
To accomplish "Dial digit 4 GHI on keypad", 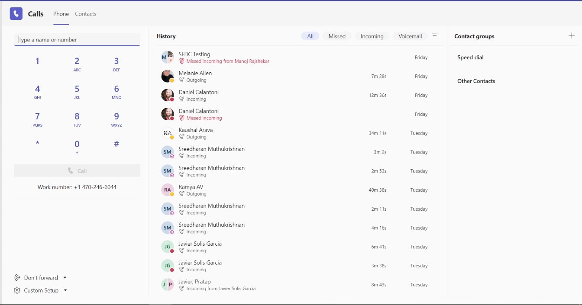I will (37, 92).
